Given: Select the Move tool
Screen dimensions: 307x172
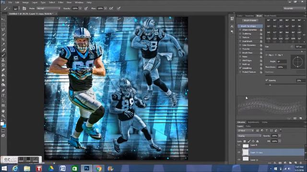Looking at the screenshot, I should [3, 19].
